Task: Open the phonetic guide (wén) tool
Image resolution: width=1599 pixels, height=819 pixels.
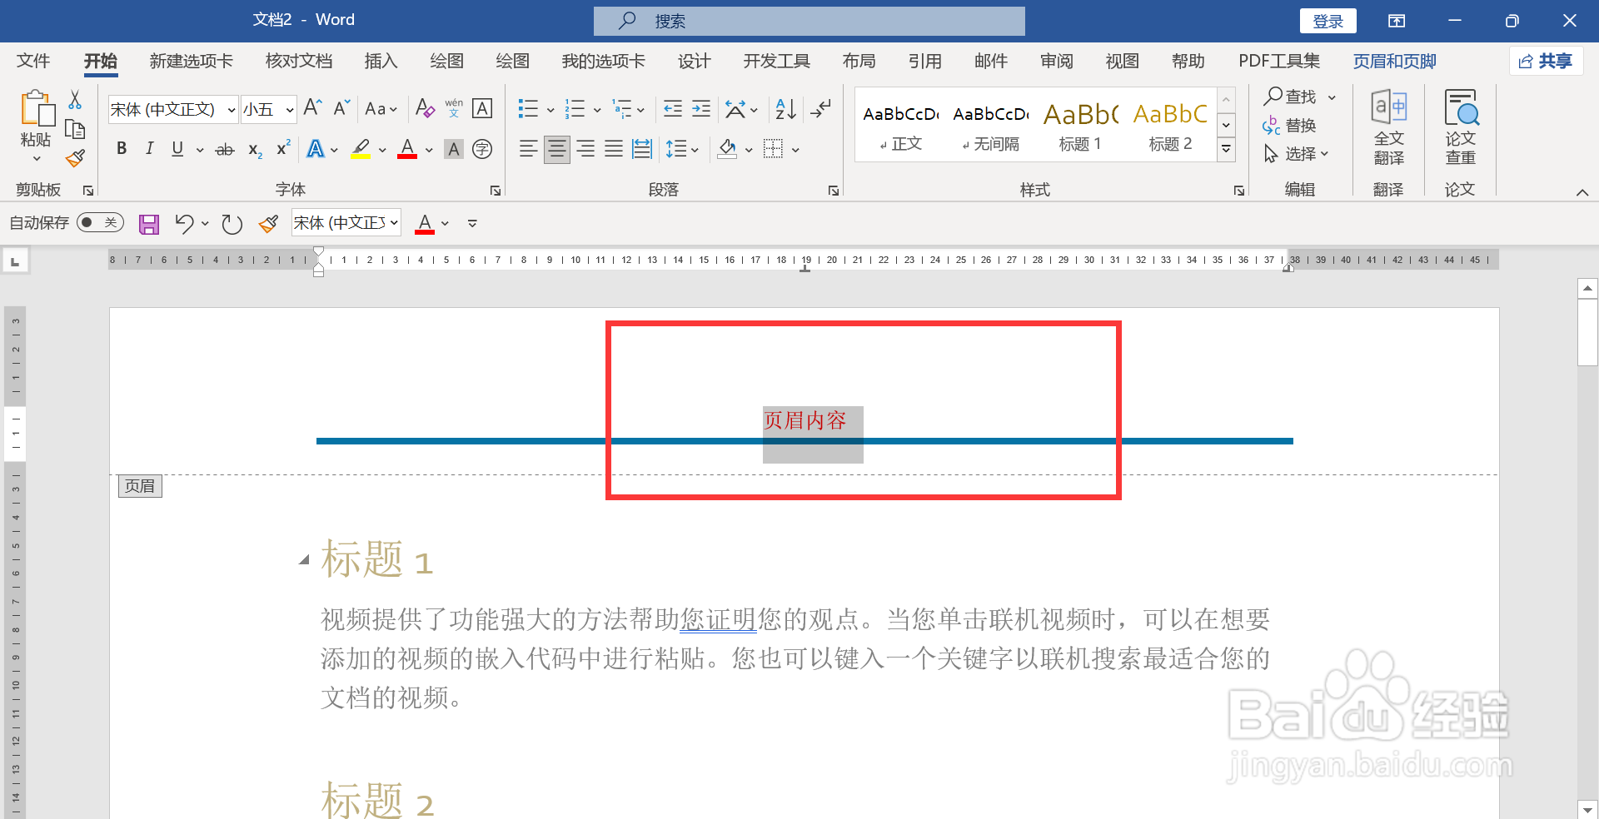Action: point(454,108)
